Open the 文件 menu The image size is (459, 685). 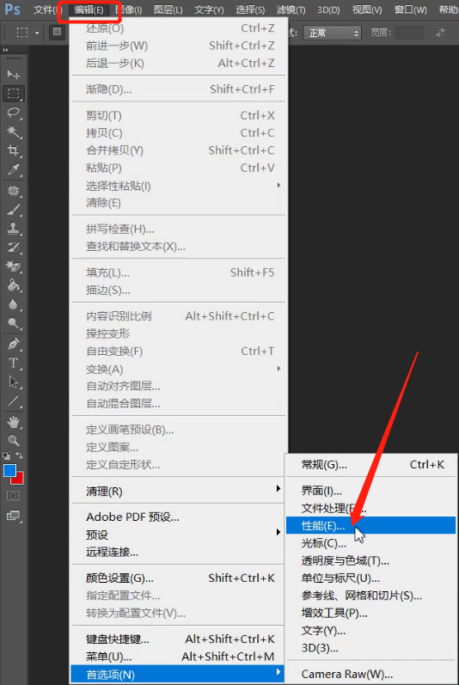pos(47,9)
